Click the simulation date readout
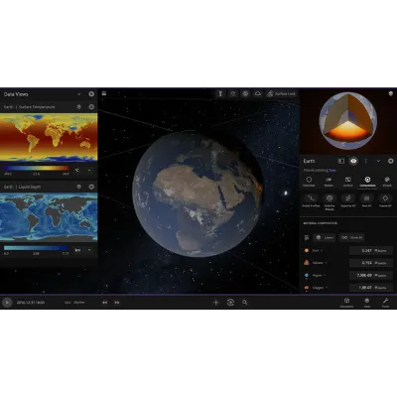 click(x=31, y=303)
